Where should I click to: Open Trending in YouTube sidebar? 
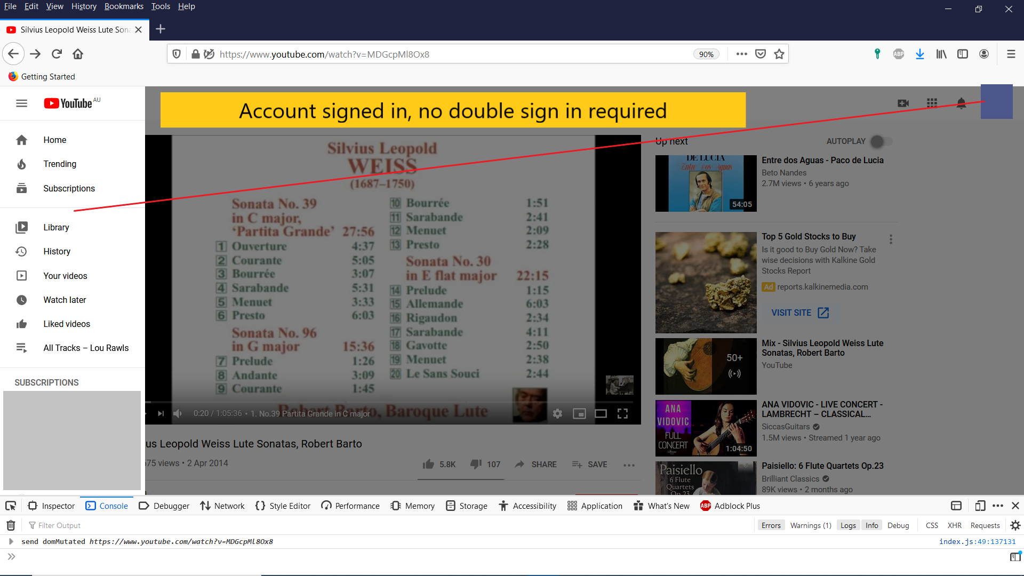click(x=60, y=164)
